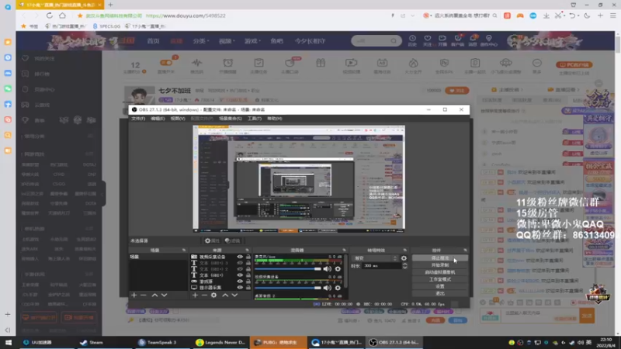Open TeamSpeak 3 from the Windows taskbar
621x349 pixels.
(158, 342)
